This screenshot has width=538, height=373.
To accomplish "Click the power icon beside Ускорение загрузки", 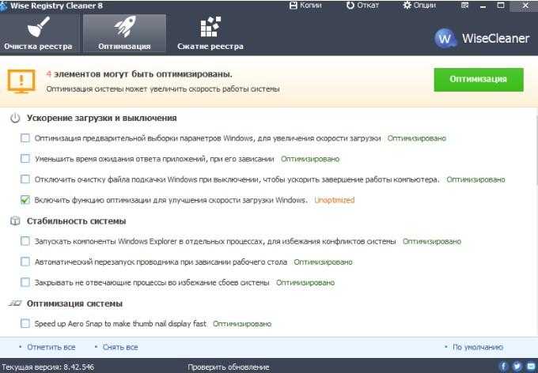I will pyautogui.click(x=15, y=119).
